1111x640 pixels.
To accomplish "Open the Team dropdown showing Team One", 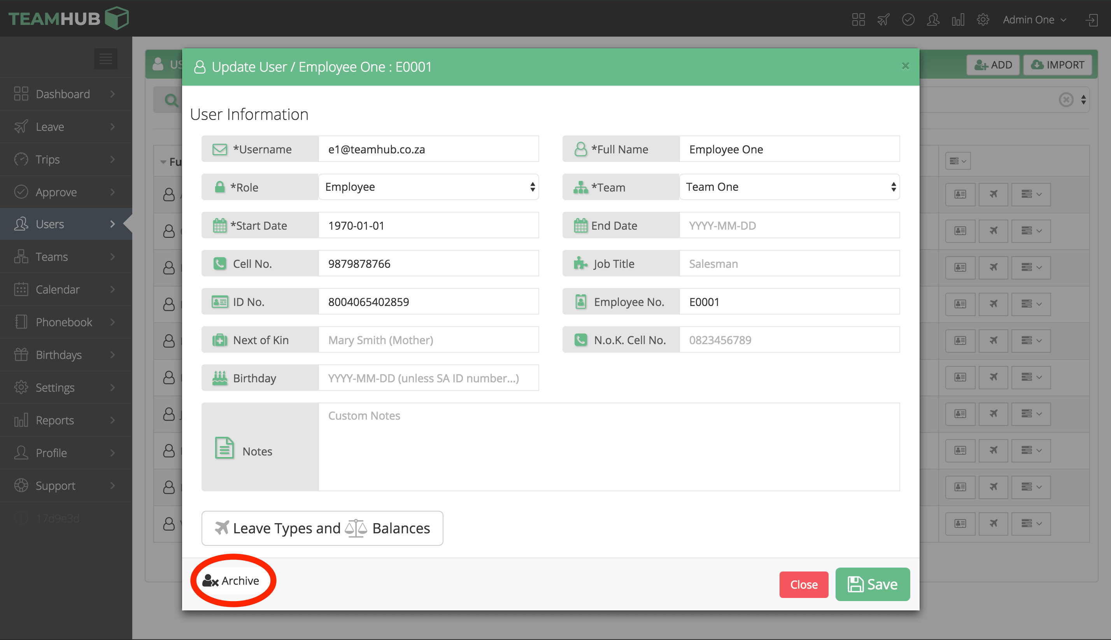I will (x=789, y=187).
